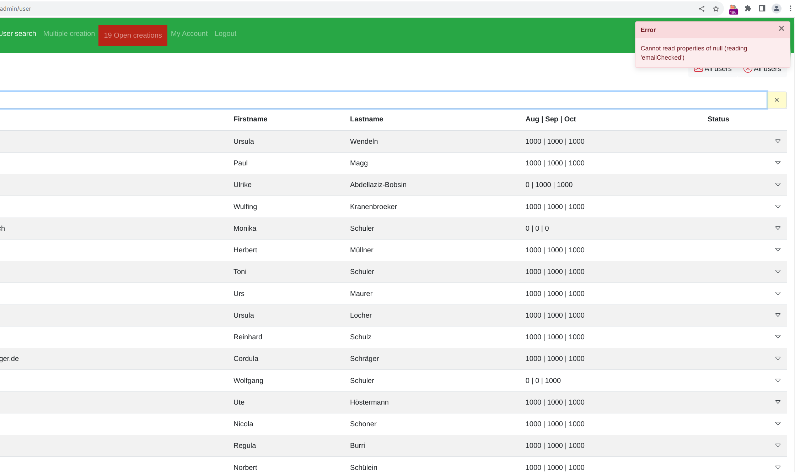The width and height of the screenshot is (795, 472).
Task: Click the browser share icon
Action: coord(702,9)
